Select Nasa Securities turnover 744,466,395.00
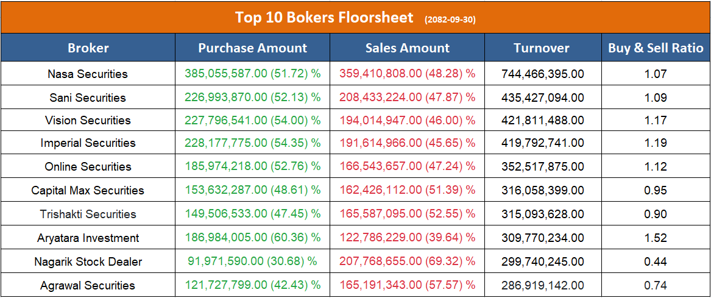This screenshot has width=711, height=298. click(543, 74)
